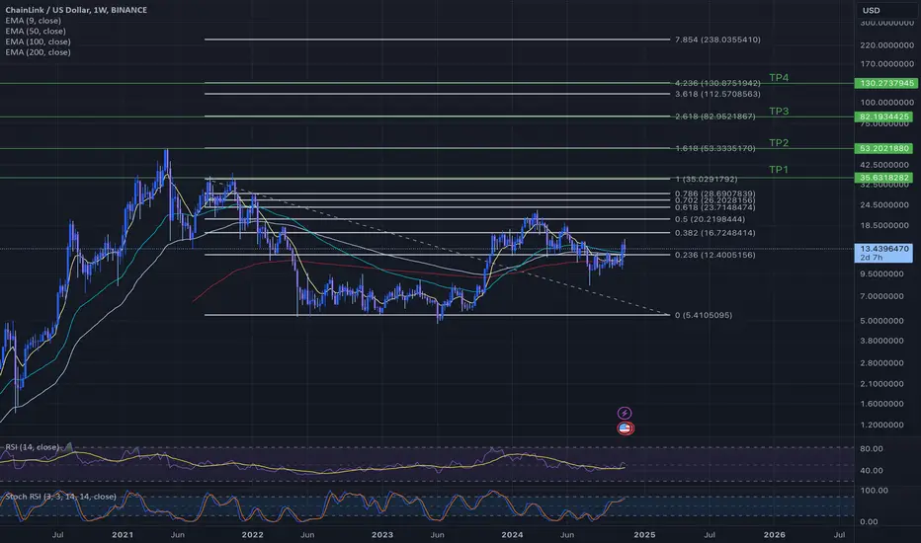Select the 1 (35.0291792) Fibonacci level
The height and width of the screenshot is (543, 921).
(x=706, y=179)
